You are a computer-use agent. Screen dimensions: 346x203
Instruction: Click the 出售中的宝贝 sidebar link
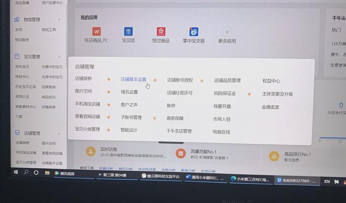click(52, 67)
